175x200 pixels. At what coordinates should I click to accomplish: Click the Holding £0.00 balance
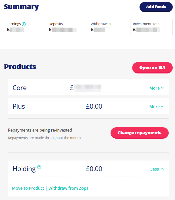coord(94,169)
